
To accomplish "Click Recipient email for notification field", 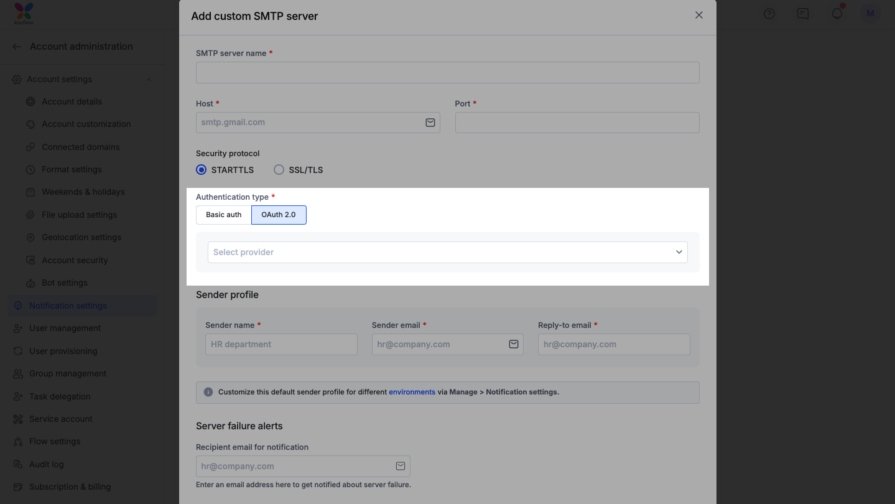I will (x=303, y=466).
